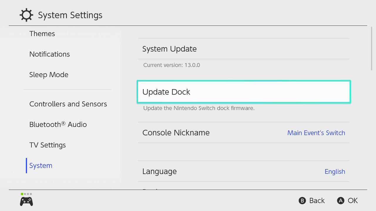Choose the highlighted Update Dock option

pos(244,92)
